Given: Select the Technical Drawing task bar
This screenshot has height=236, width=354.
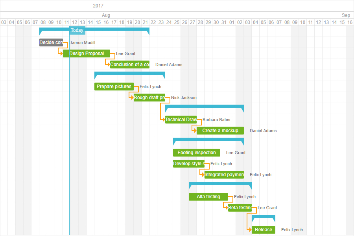Looking at the screenshot, I should [x=180, y=120].
